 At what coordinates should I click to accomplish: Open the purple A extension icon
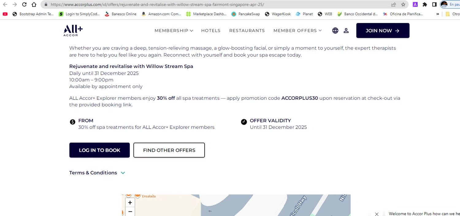click(x=415, y=5)
